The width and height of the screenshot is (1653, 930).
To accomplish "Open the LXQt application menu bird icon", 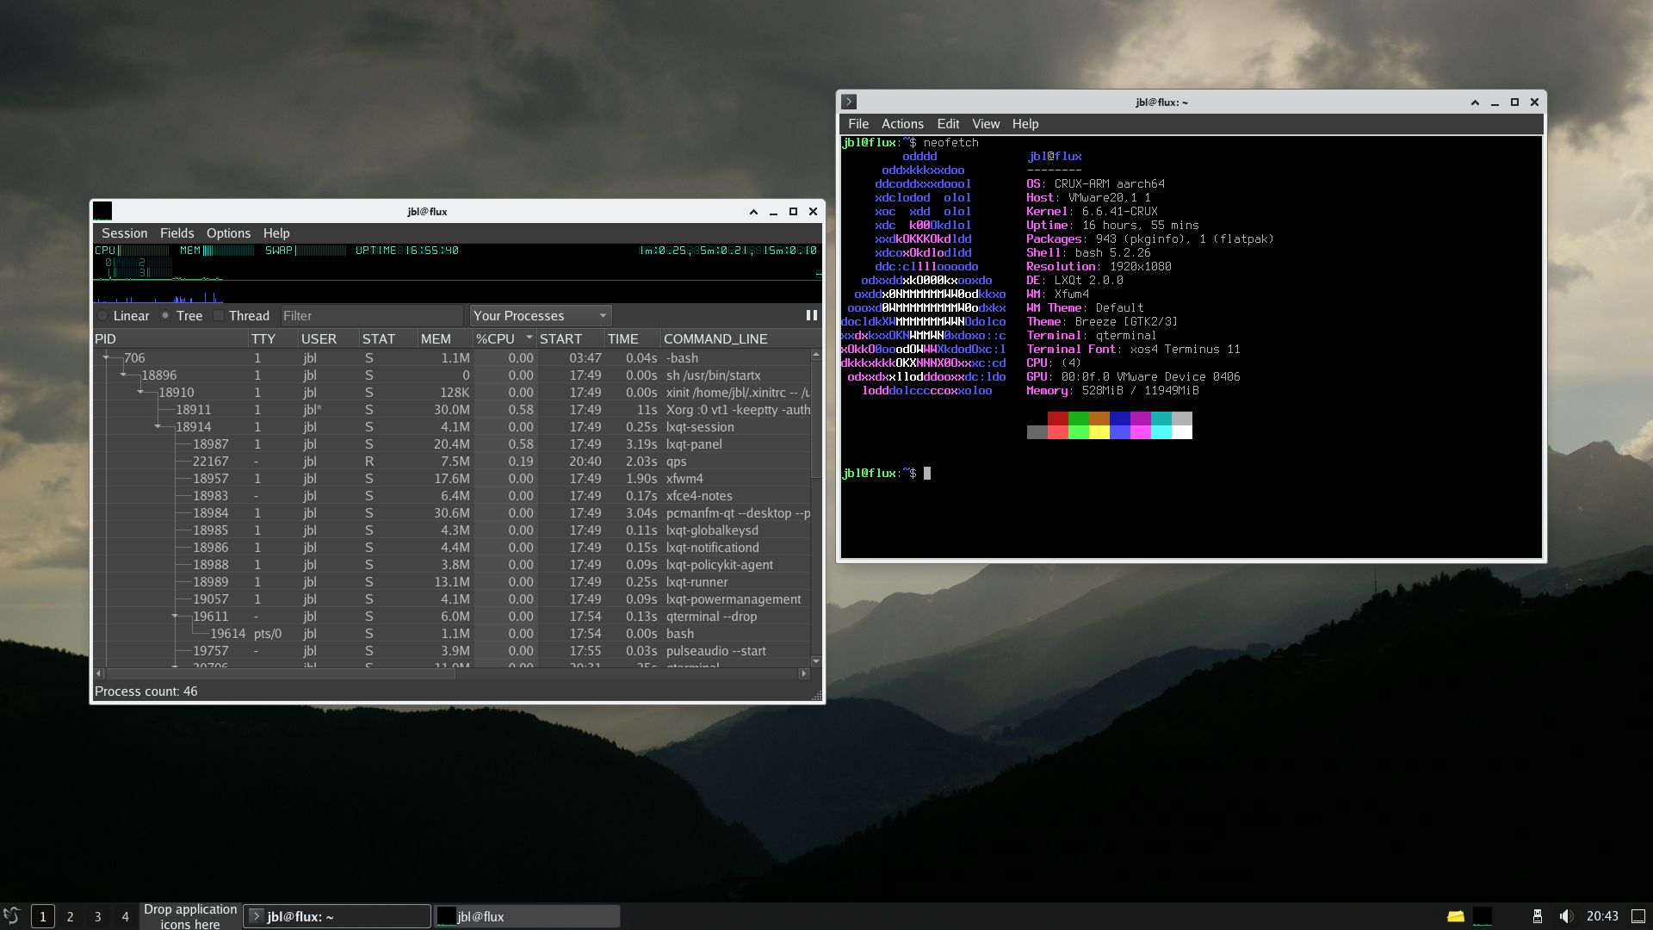I will (12, 915).
